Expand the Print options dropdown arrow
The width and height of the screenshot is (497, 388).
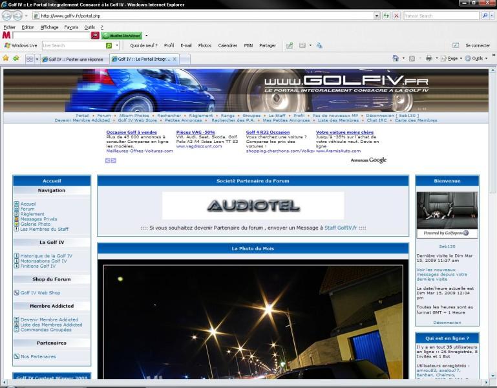436,58
